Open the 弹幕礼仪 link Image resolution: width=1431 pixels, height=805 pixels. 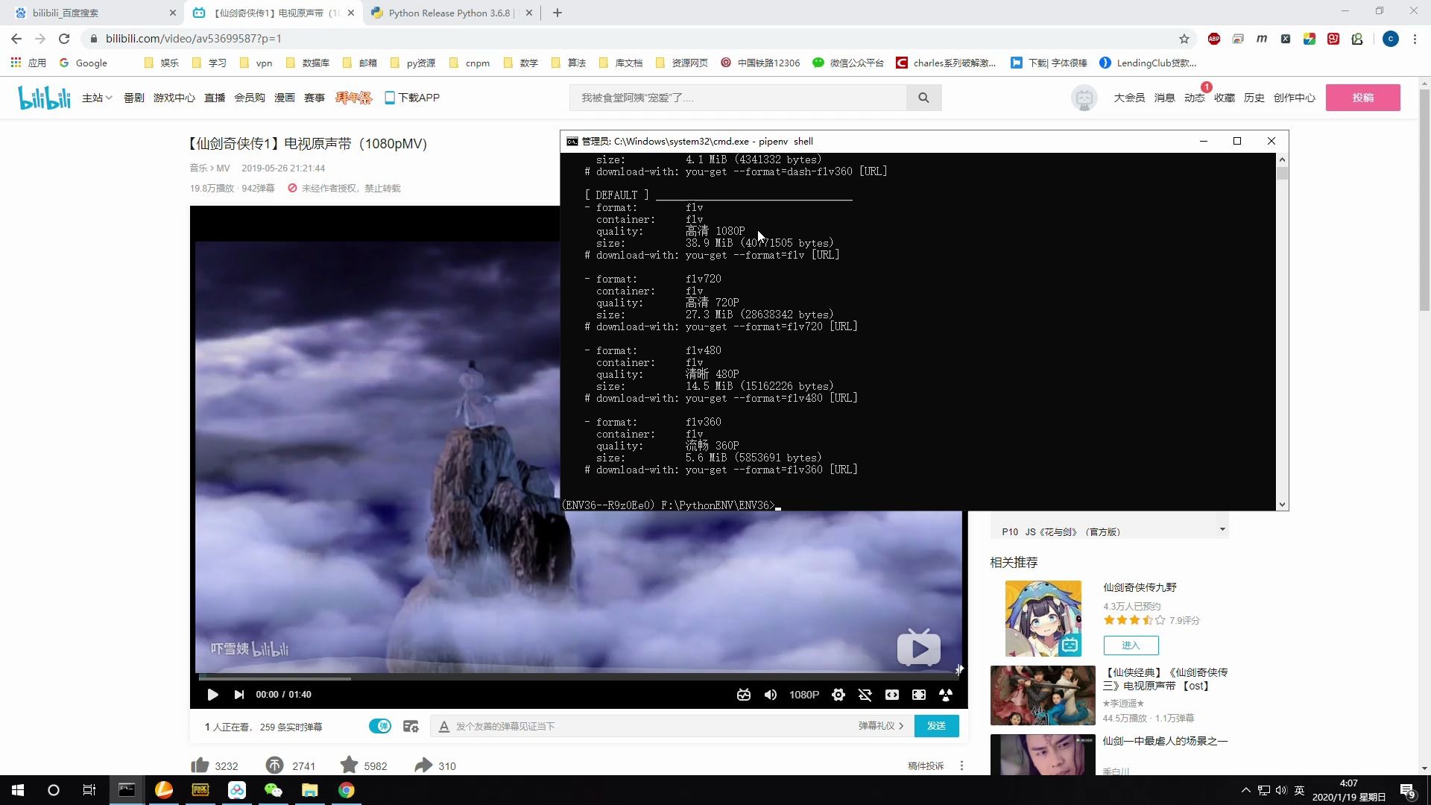pos(880,726)
